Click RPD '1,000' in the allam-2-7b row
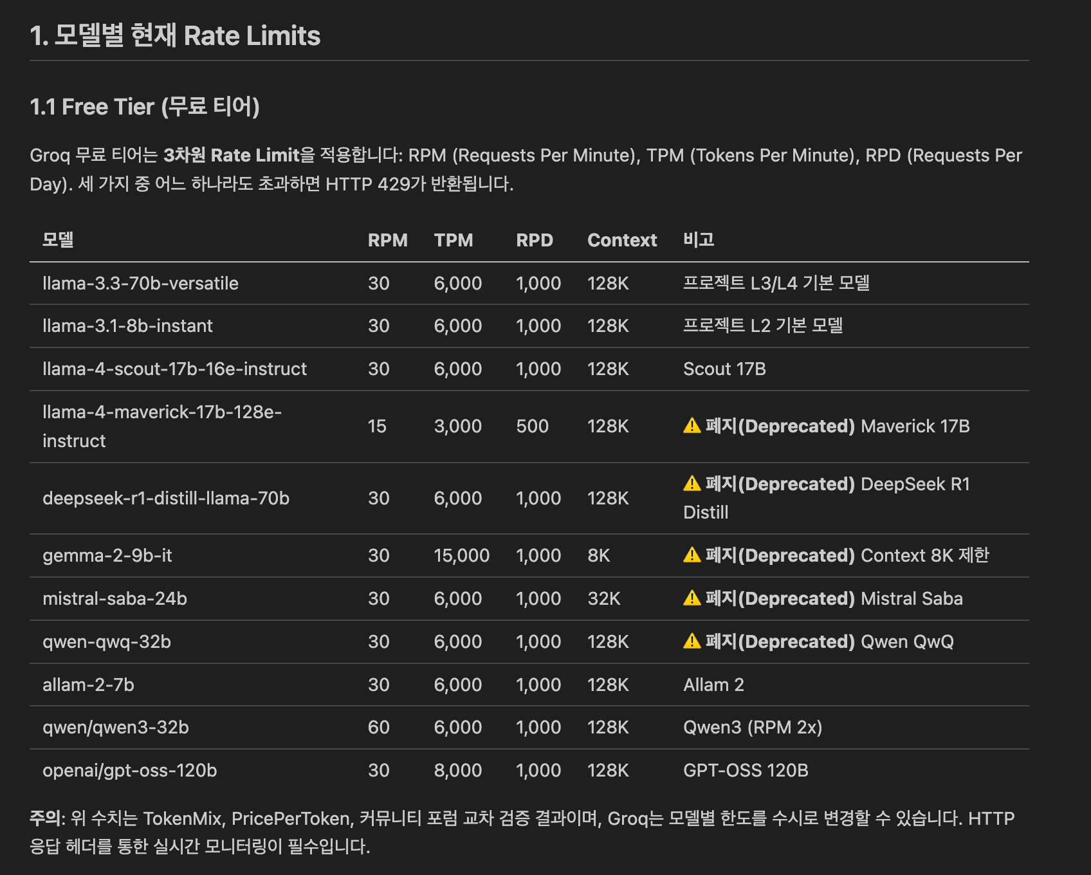Screen dimensions: 1091x875 pyautogui.click(x=538, y=685)
